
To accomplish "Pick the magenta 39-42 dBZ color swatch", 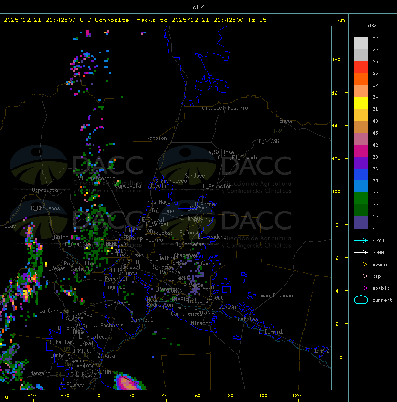I will [361, 151].
